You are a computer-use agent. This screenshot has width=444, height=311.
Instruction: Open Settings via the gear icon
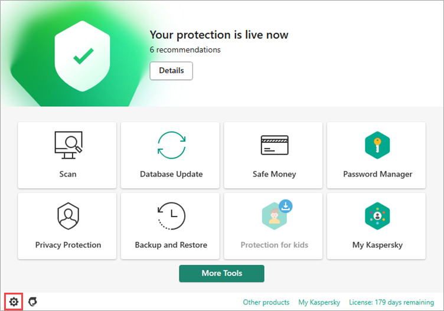click(14, 302)
